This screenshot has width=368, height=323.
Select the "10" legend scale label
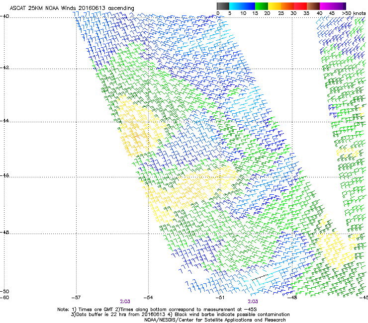(243, 13)
